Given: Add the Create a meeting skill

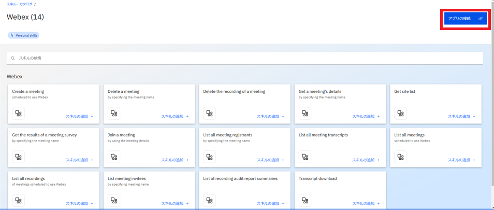Looking at the screenshot, I should coord(79,116).
